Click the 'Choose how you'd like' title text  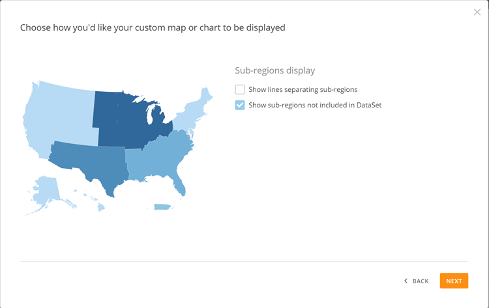152,28
